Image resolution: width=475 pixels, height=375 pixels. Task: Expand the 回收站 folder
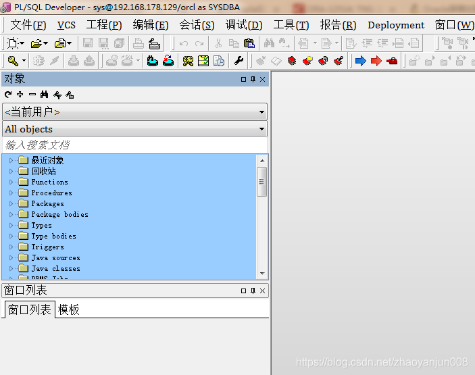[11, 171]
